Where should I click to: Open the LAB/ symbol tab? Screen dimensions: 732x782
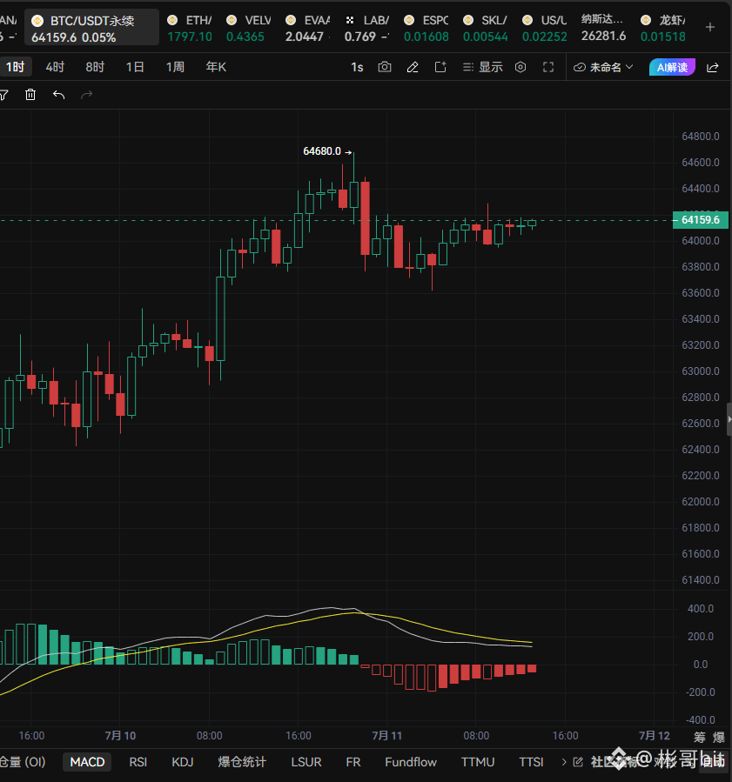point(366,28)
